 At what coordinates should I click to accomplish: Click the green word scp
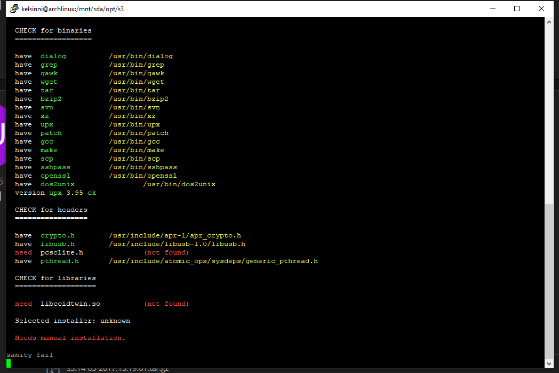coord(47,158)
